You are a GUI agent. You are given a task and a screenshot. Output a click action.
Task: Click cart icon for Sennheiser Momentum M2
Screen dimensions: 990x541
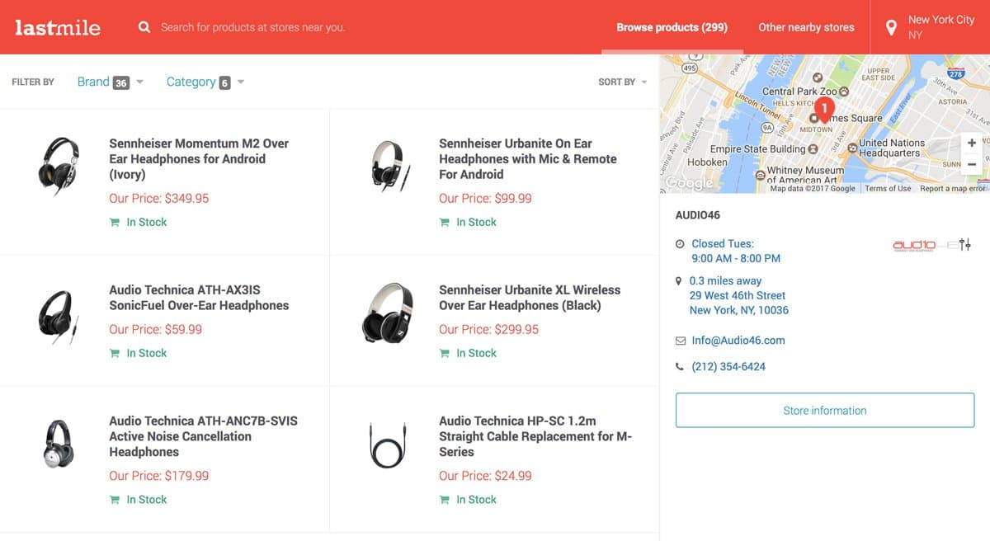[x=115, y=222]
